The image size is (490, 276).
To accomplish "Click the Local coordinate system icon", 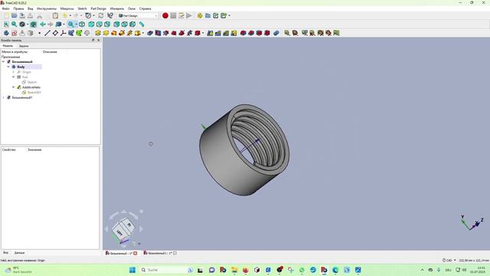I will click(63, 33).
